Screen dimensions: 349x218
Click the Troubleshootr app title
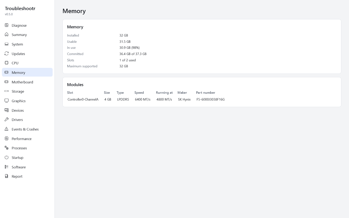20,8
